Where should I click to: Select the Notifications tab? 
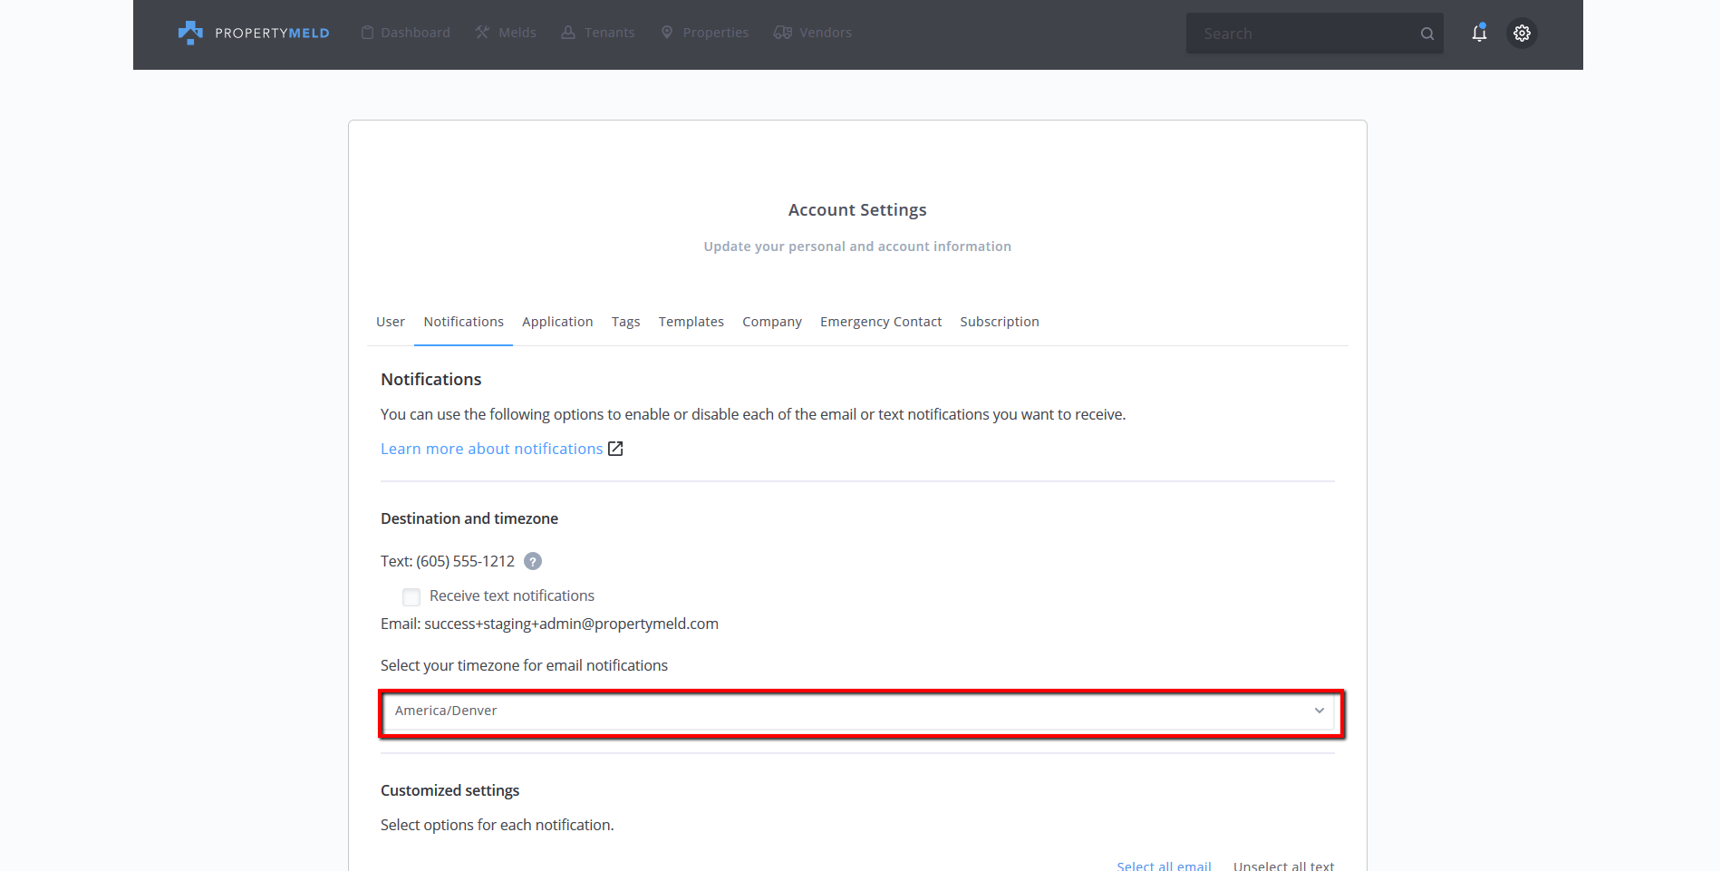[x=463, y=322]
